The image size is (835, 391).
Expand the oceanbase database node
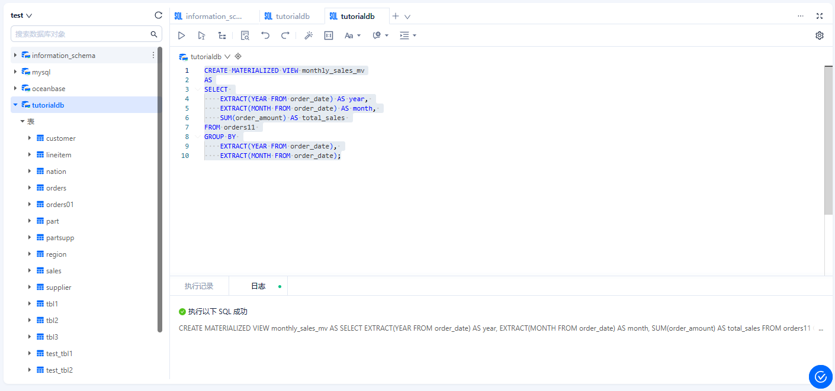coord(15,88)
